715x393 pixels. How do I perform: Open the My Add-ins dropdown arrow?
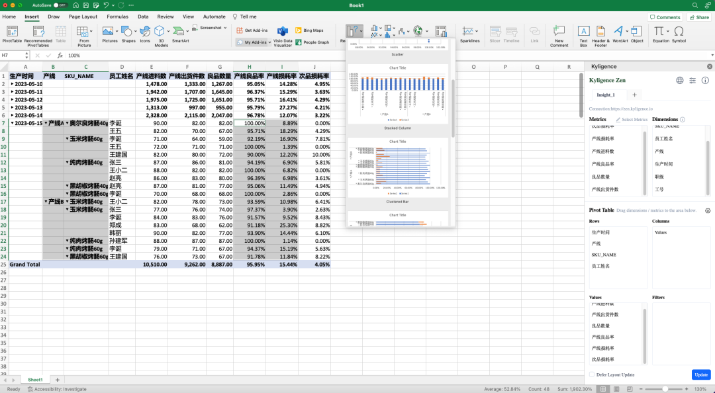(269, 42)
